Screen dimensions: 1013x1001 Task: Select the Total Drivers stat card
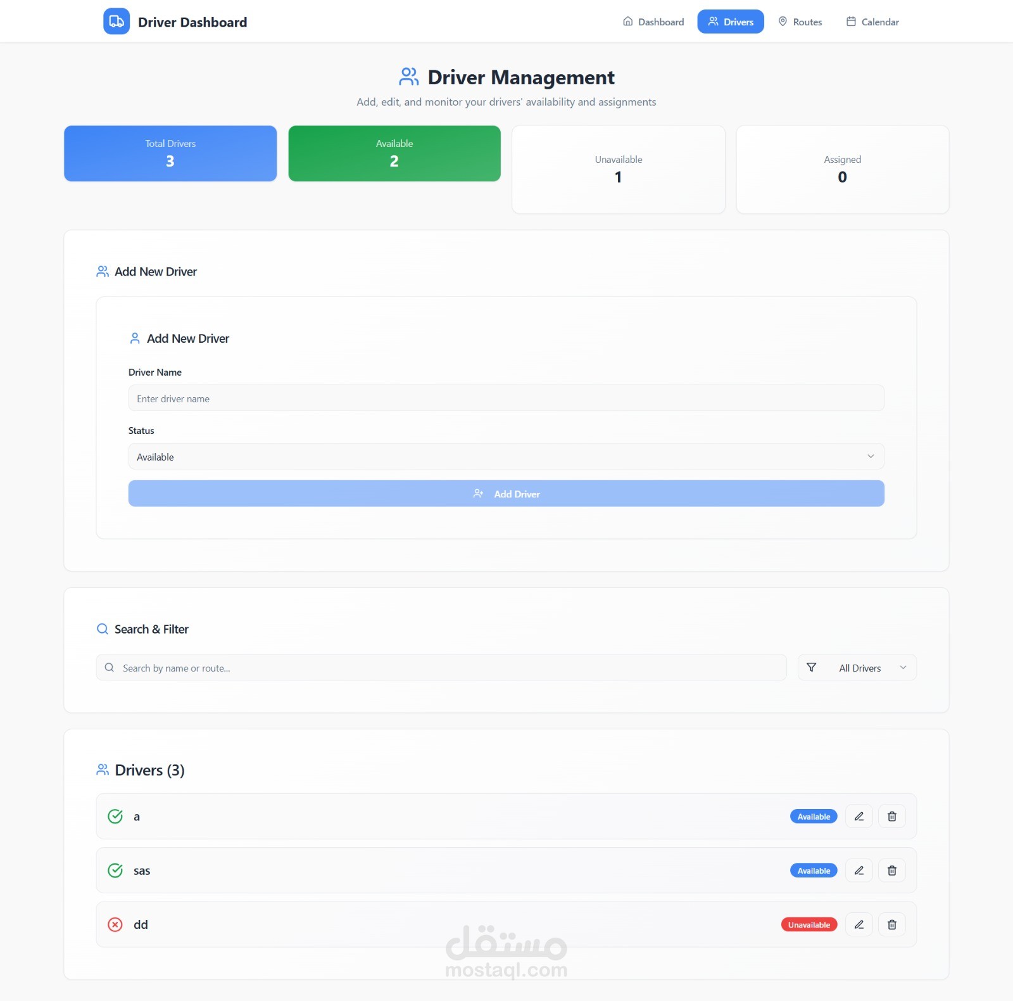pos(170,153)
